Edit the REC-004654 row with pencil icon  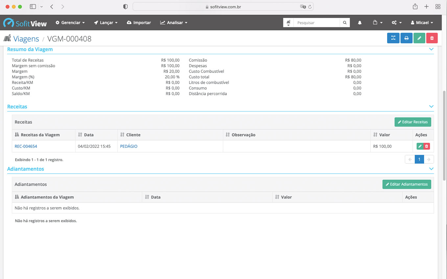pyautogui.click(x=420, y=146)
